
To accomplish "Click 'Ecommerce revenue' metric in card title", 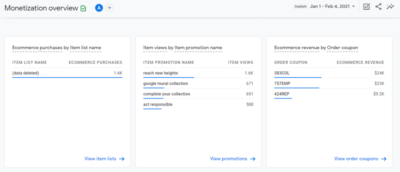I will click(x=297, y=48).
